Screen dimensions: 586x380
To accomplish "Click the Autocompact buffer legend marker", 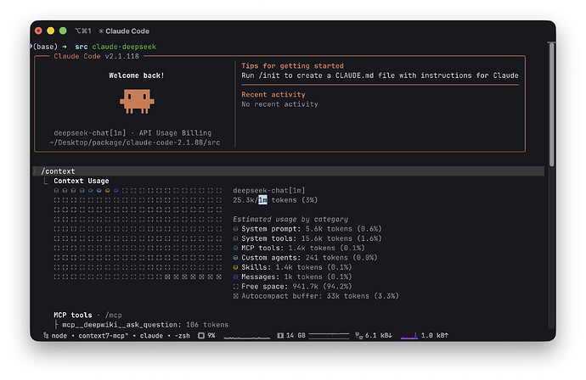I will [x=235, y=296].
